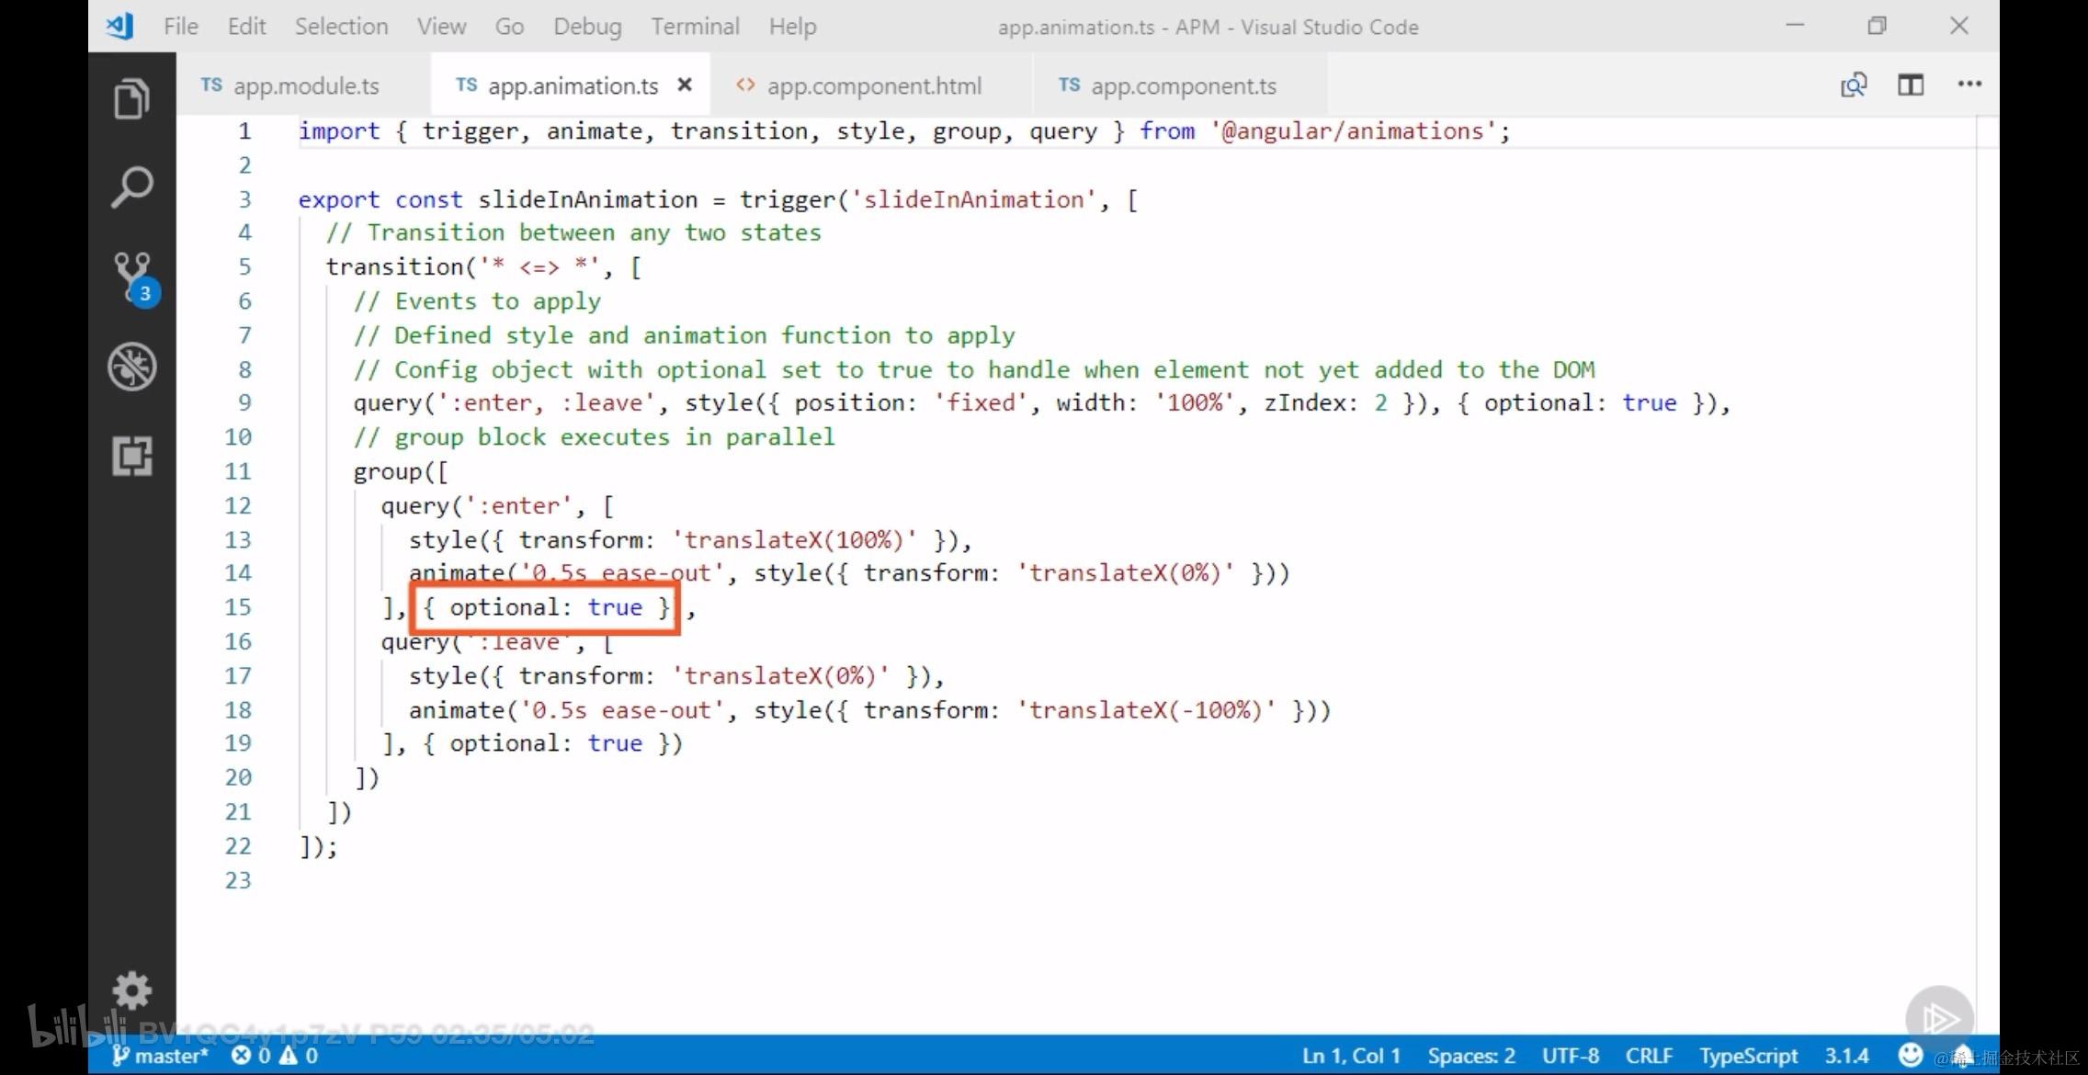Click the Open Changes icon in editor toolbar
Screen dimensions: 2088x1075
pyautogui.click(x=1853, y=85)
